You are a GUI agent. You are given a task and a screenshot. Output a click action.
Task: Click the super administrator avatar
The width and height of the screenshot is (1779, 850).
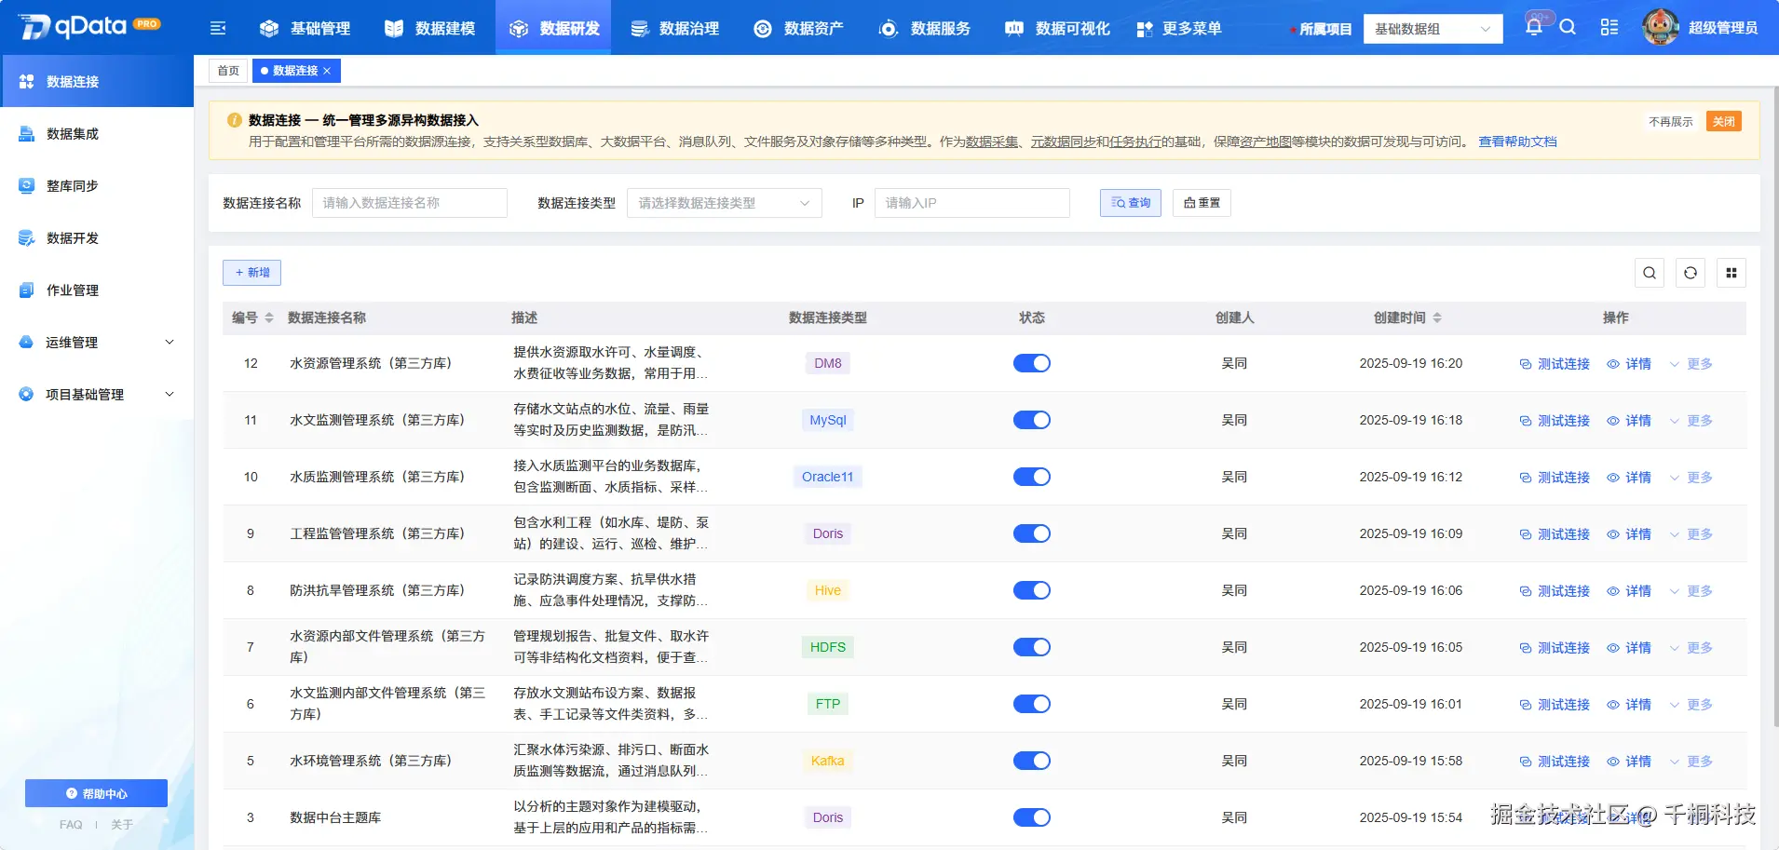(x=1661, y=27)
